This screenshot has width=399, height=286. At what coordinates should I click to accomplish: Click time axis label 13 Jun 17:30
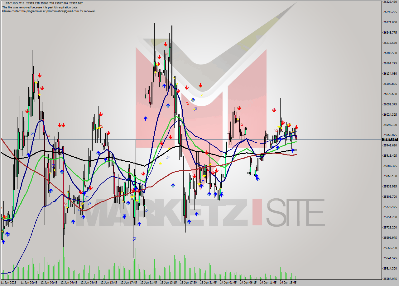click(189, 283)
